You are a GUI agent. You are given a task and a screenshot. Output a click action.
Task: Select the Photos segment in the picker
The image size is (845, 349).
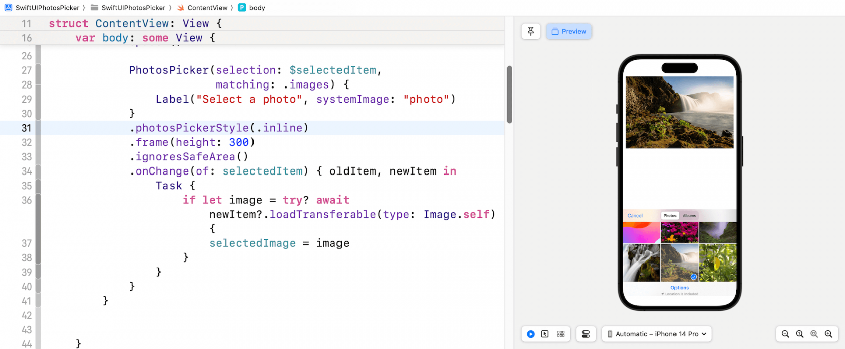click(x=670, y=216)
